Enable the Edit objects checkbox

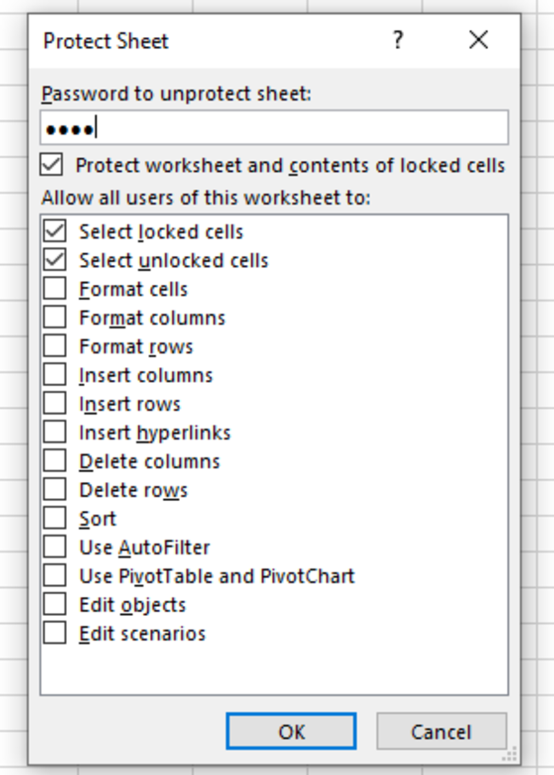pyautogui.click(x=55, y=604)
